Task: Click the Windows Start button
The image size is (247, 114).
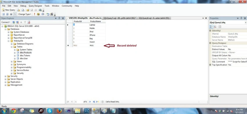Action: click(x=4, y=111)
